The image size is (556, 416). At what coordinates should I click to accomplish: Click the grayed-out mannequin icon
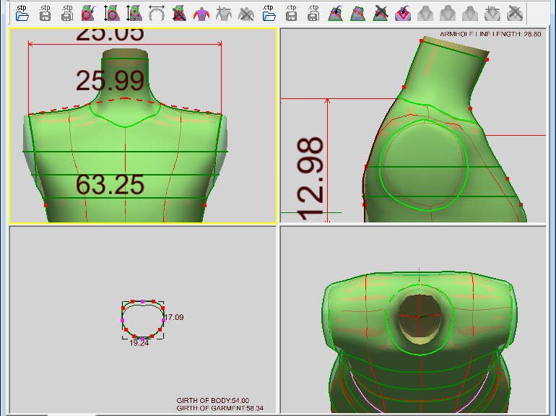pos(224,14)
